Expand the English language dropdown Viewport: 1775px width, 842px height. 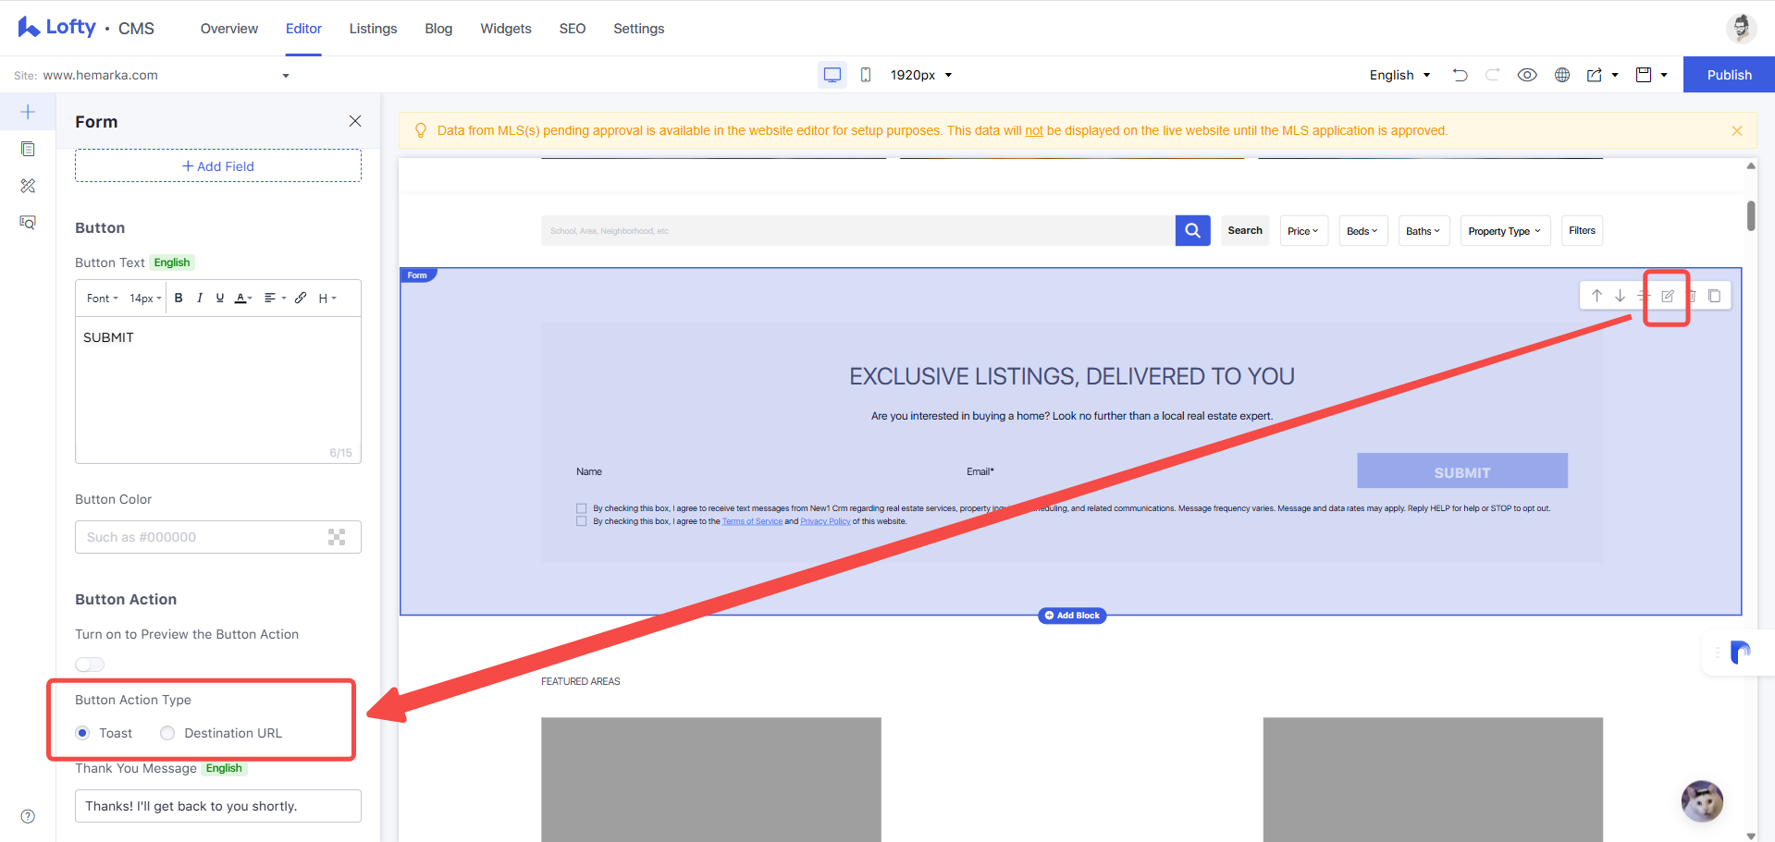[x=1399, y=75]
